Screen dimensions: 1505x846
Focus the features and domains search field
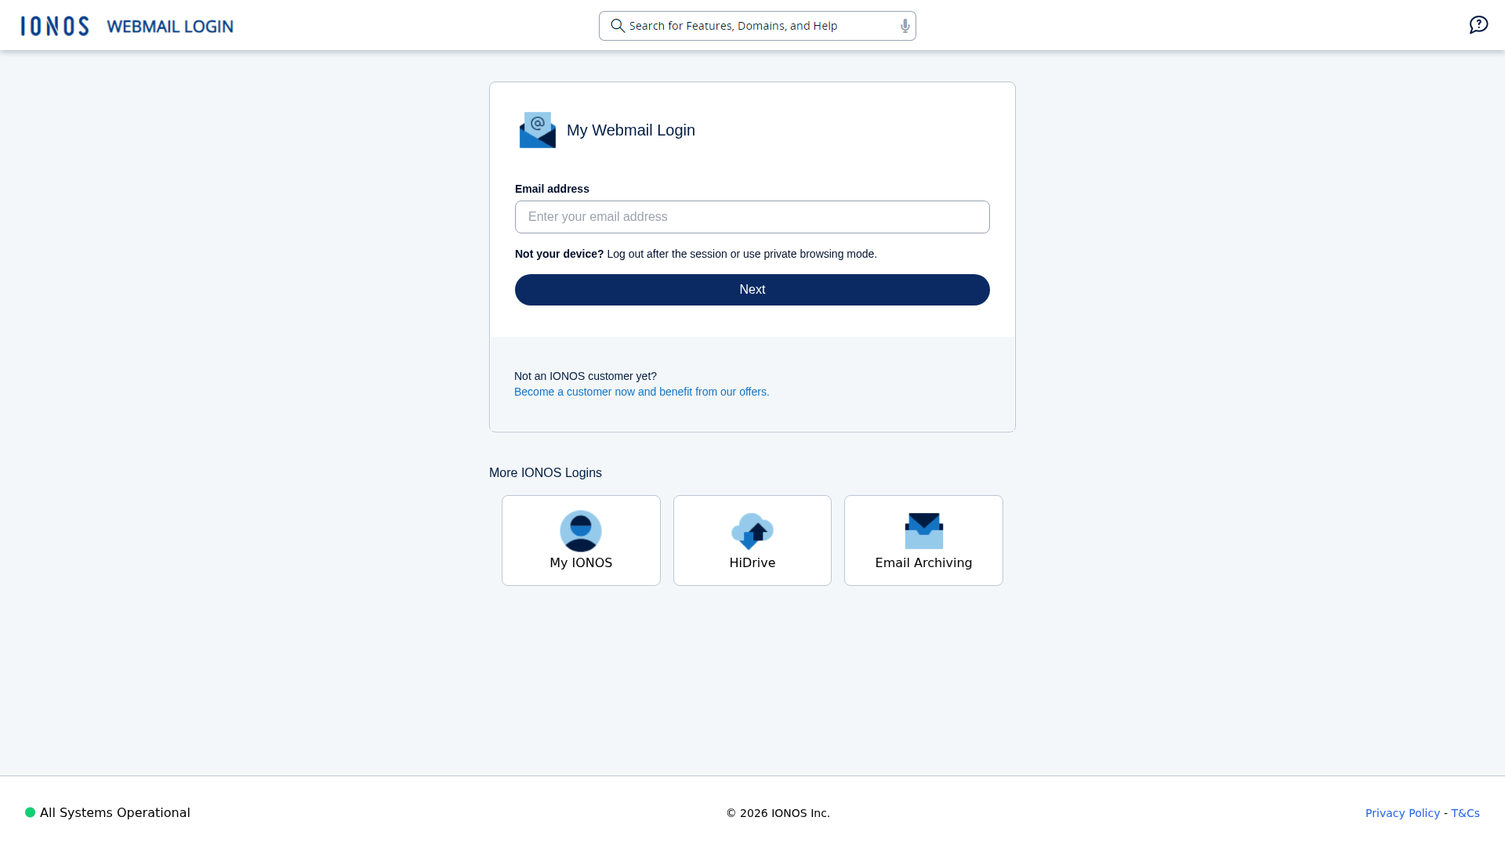point(757,26)
